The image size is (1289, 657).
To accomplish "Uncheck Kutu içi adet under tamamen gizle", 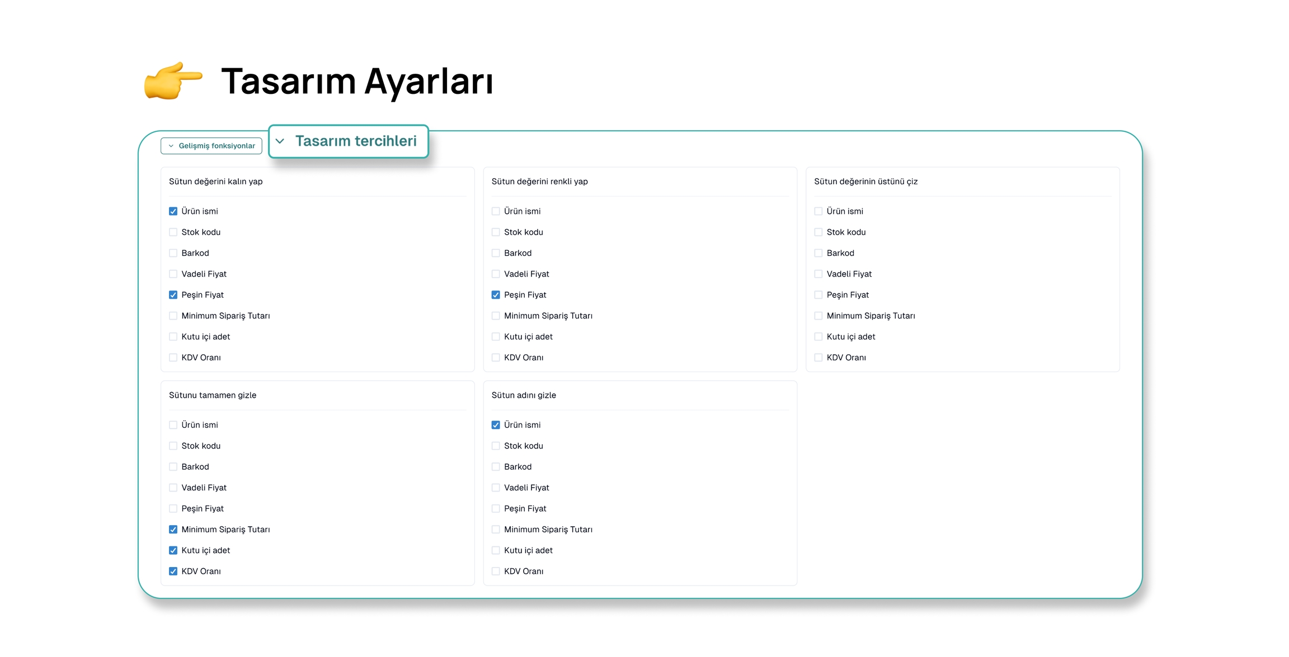I will click(x=173, y=550).
